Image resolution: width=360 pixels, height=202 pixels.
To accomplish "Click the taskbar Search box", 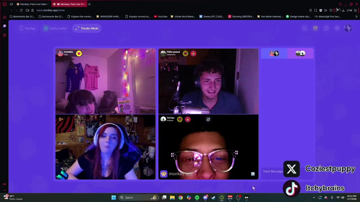I will point(138,198).
